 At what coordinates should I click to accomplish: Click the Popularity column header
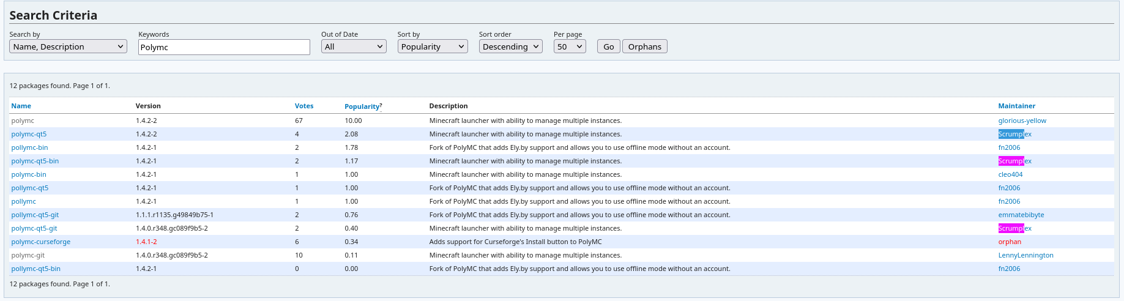point(362,106)
